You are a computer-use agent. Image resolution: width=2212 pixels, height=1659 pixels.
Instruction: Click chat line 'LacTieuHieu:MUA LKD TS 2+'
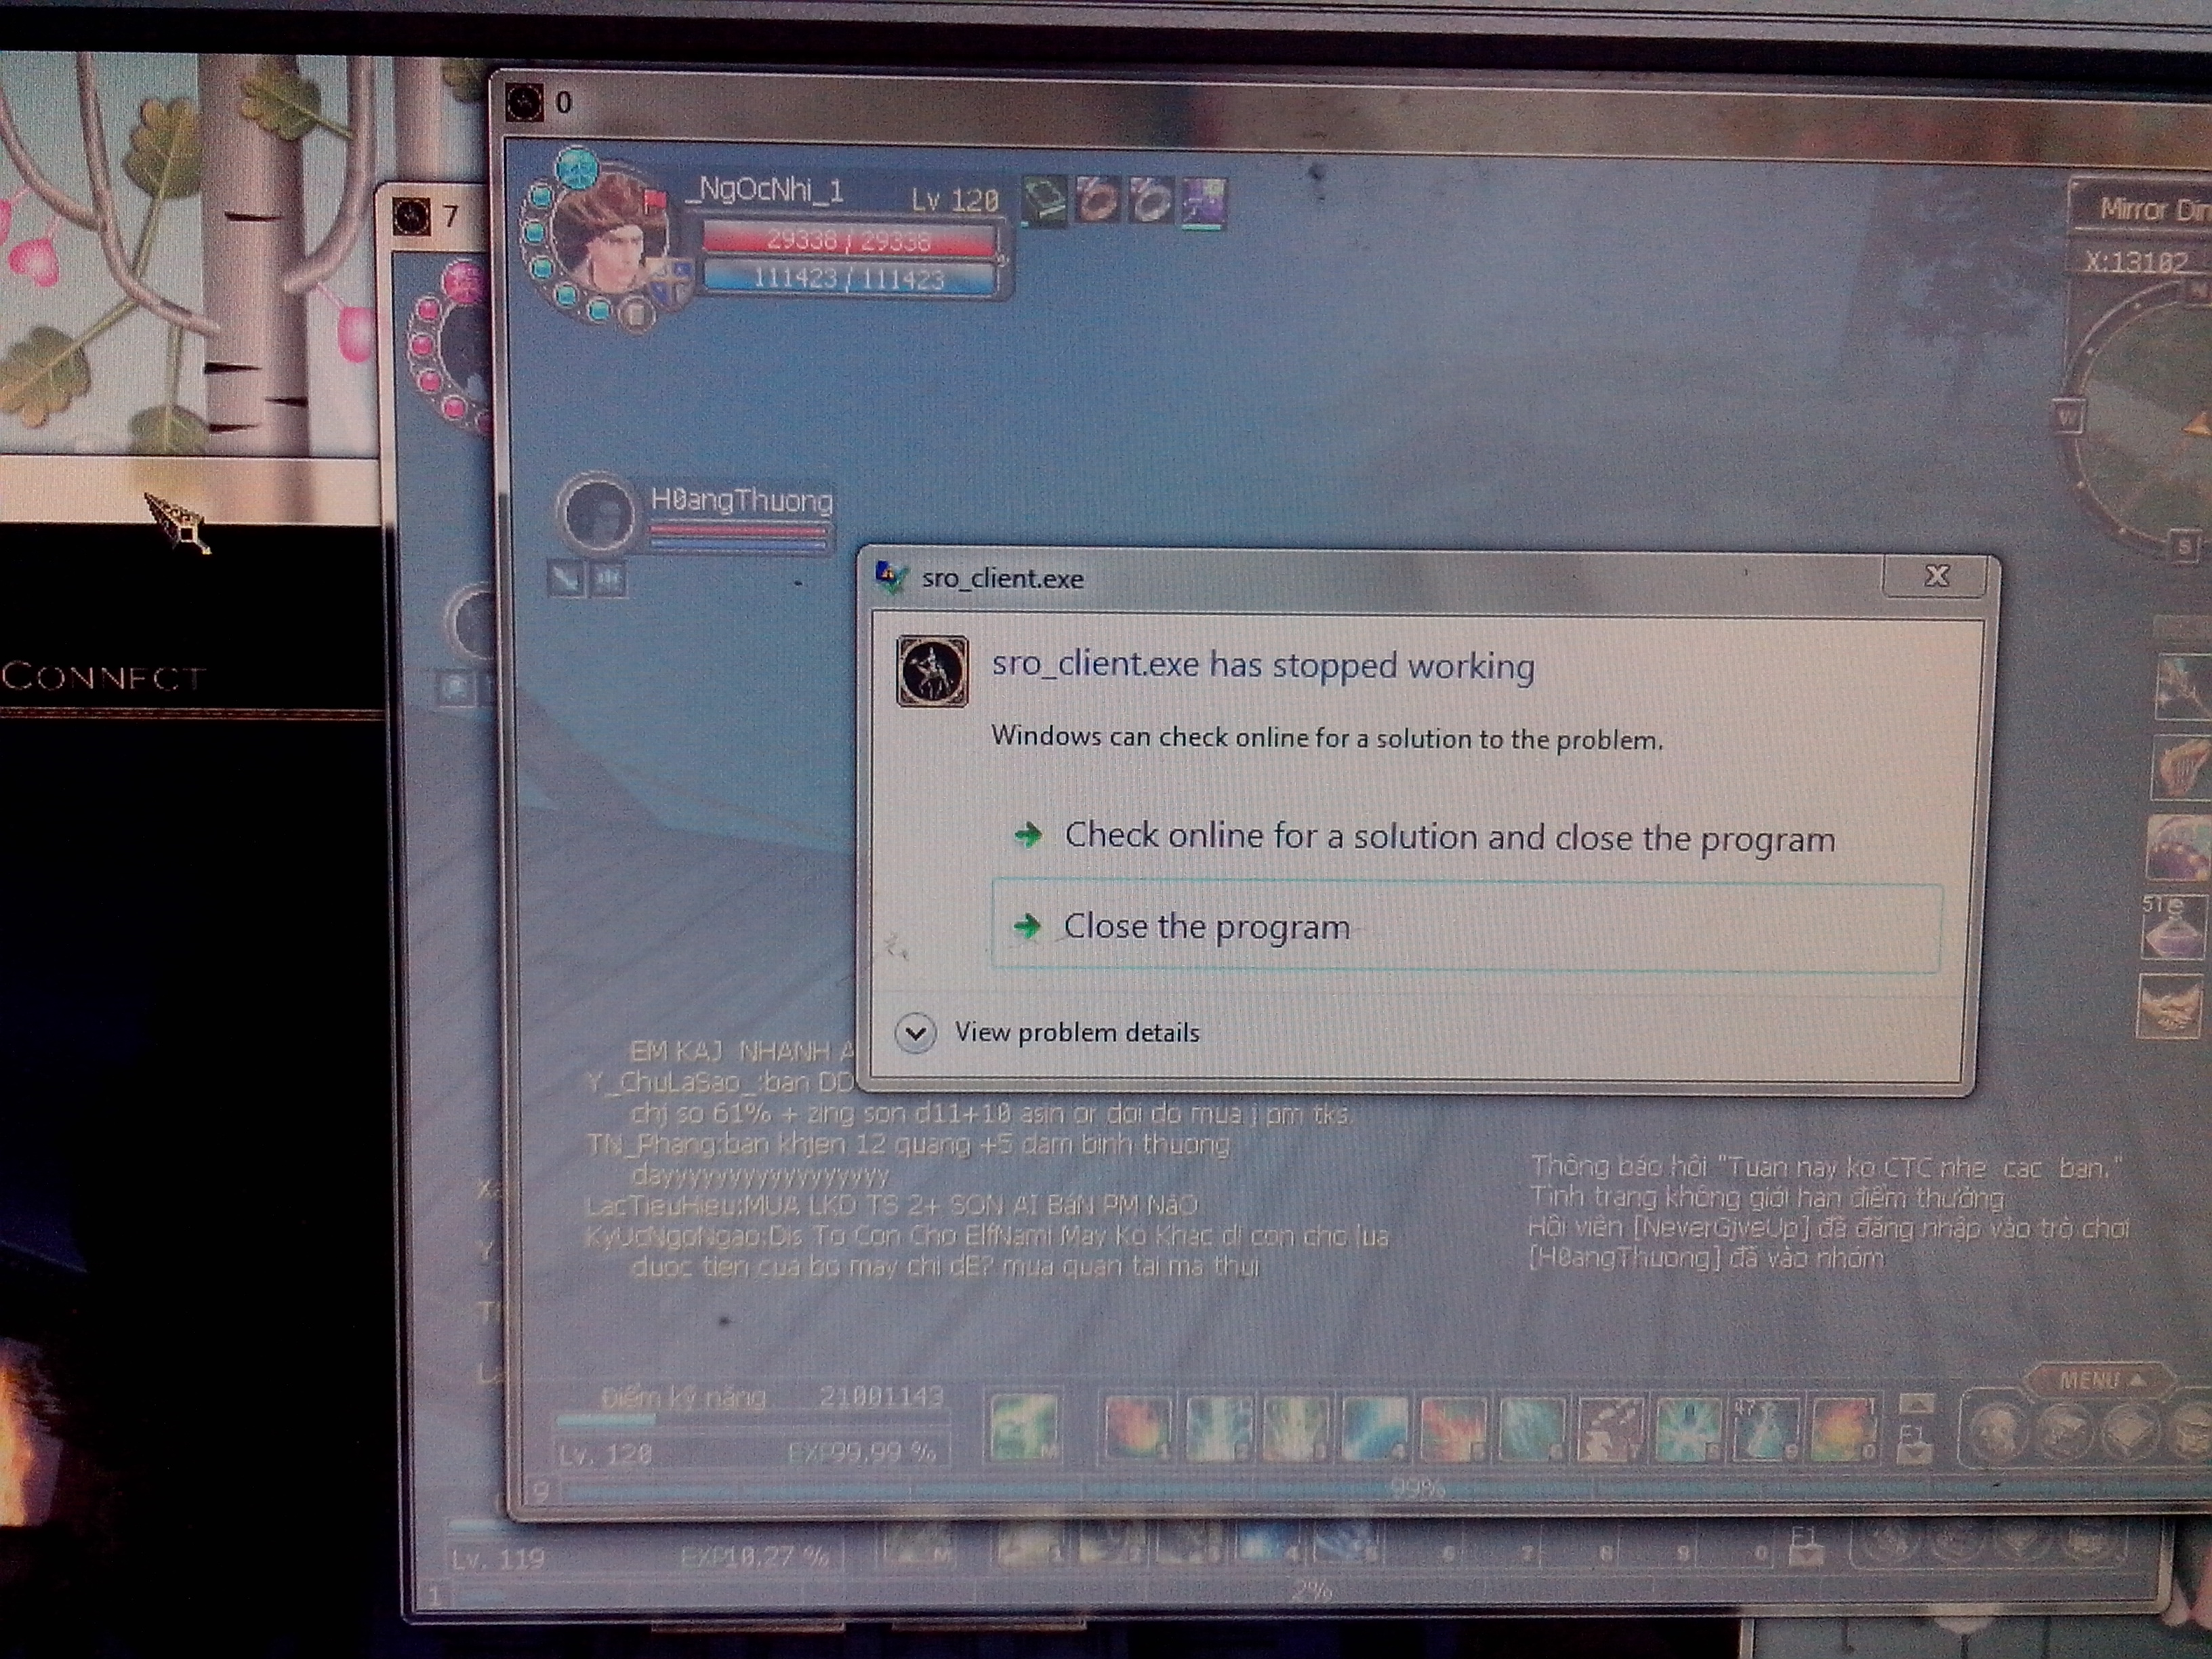coord(891,1205)
